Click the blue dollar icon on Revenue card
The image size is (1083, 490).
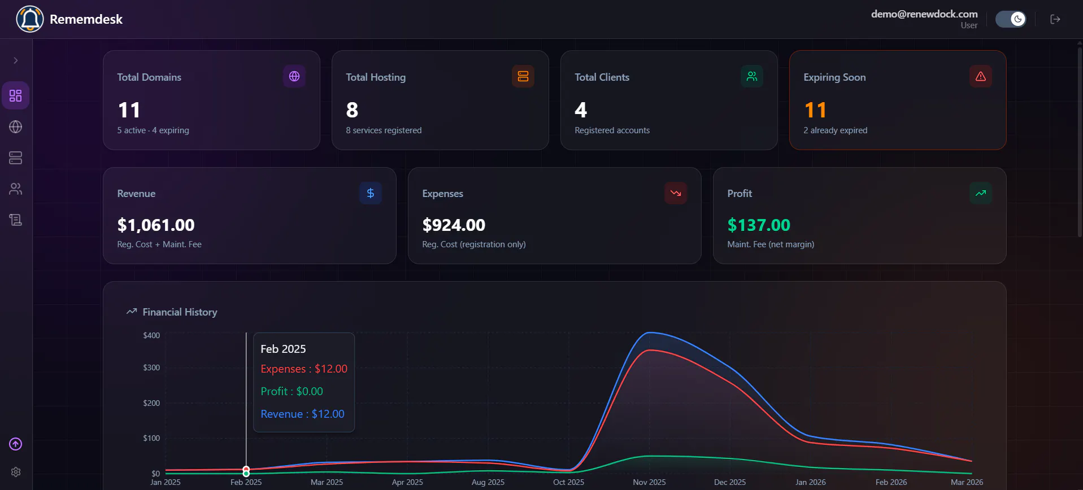tap(371, 193)
